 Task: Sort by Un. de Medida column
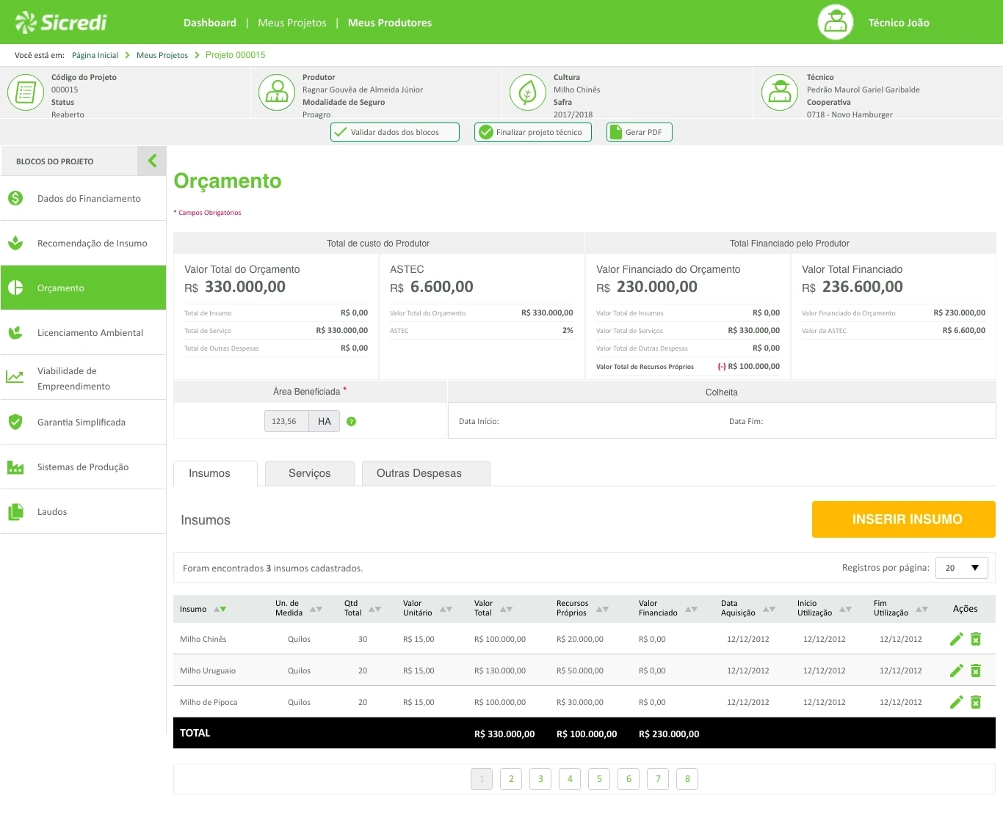click(x=316, y=609)
